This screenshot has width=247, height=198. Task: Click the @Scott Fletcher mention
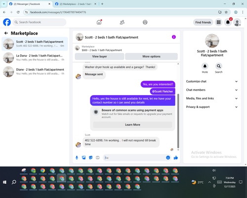tap(163, 92)
